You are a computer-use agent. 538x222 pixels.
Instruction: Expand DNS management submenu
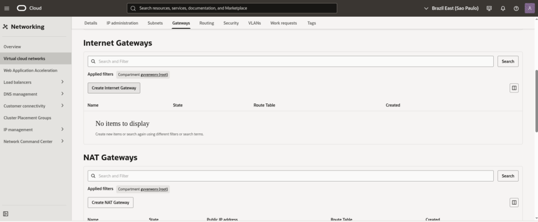63,94
